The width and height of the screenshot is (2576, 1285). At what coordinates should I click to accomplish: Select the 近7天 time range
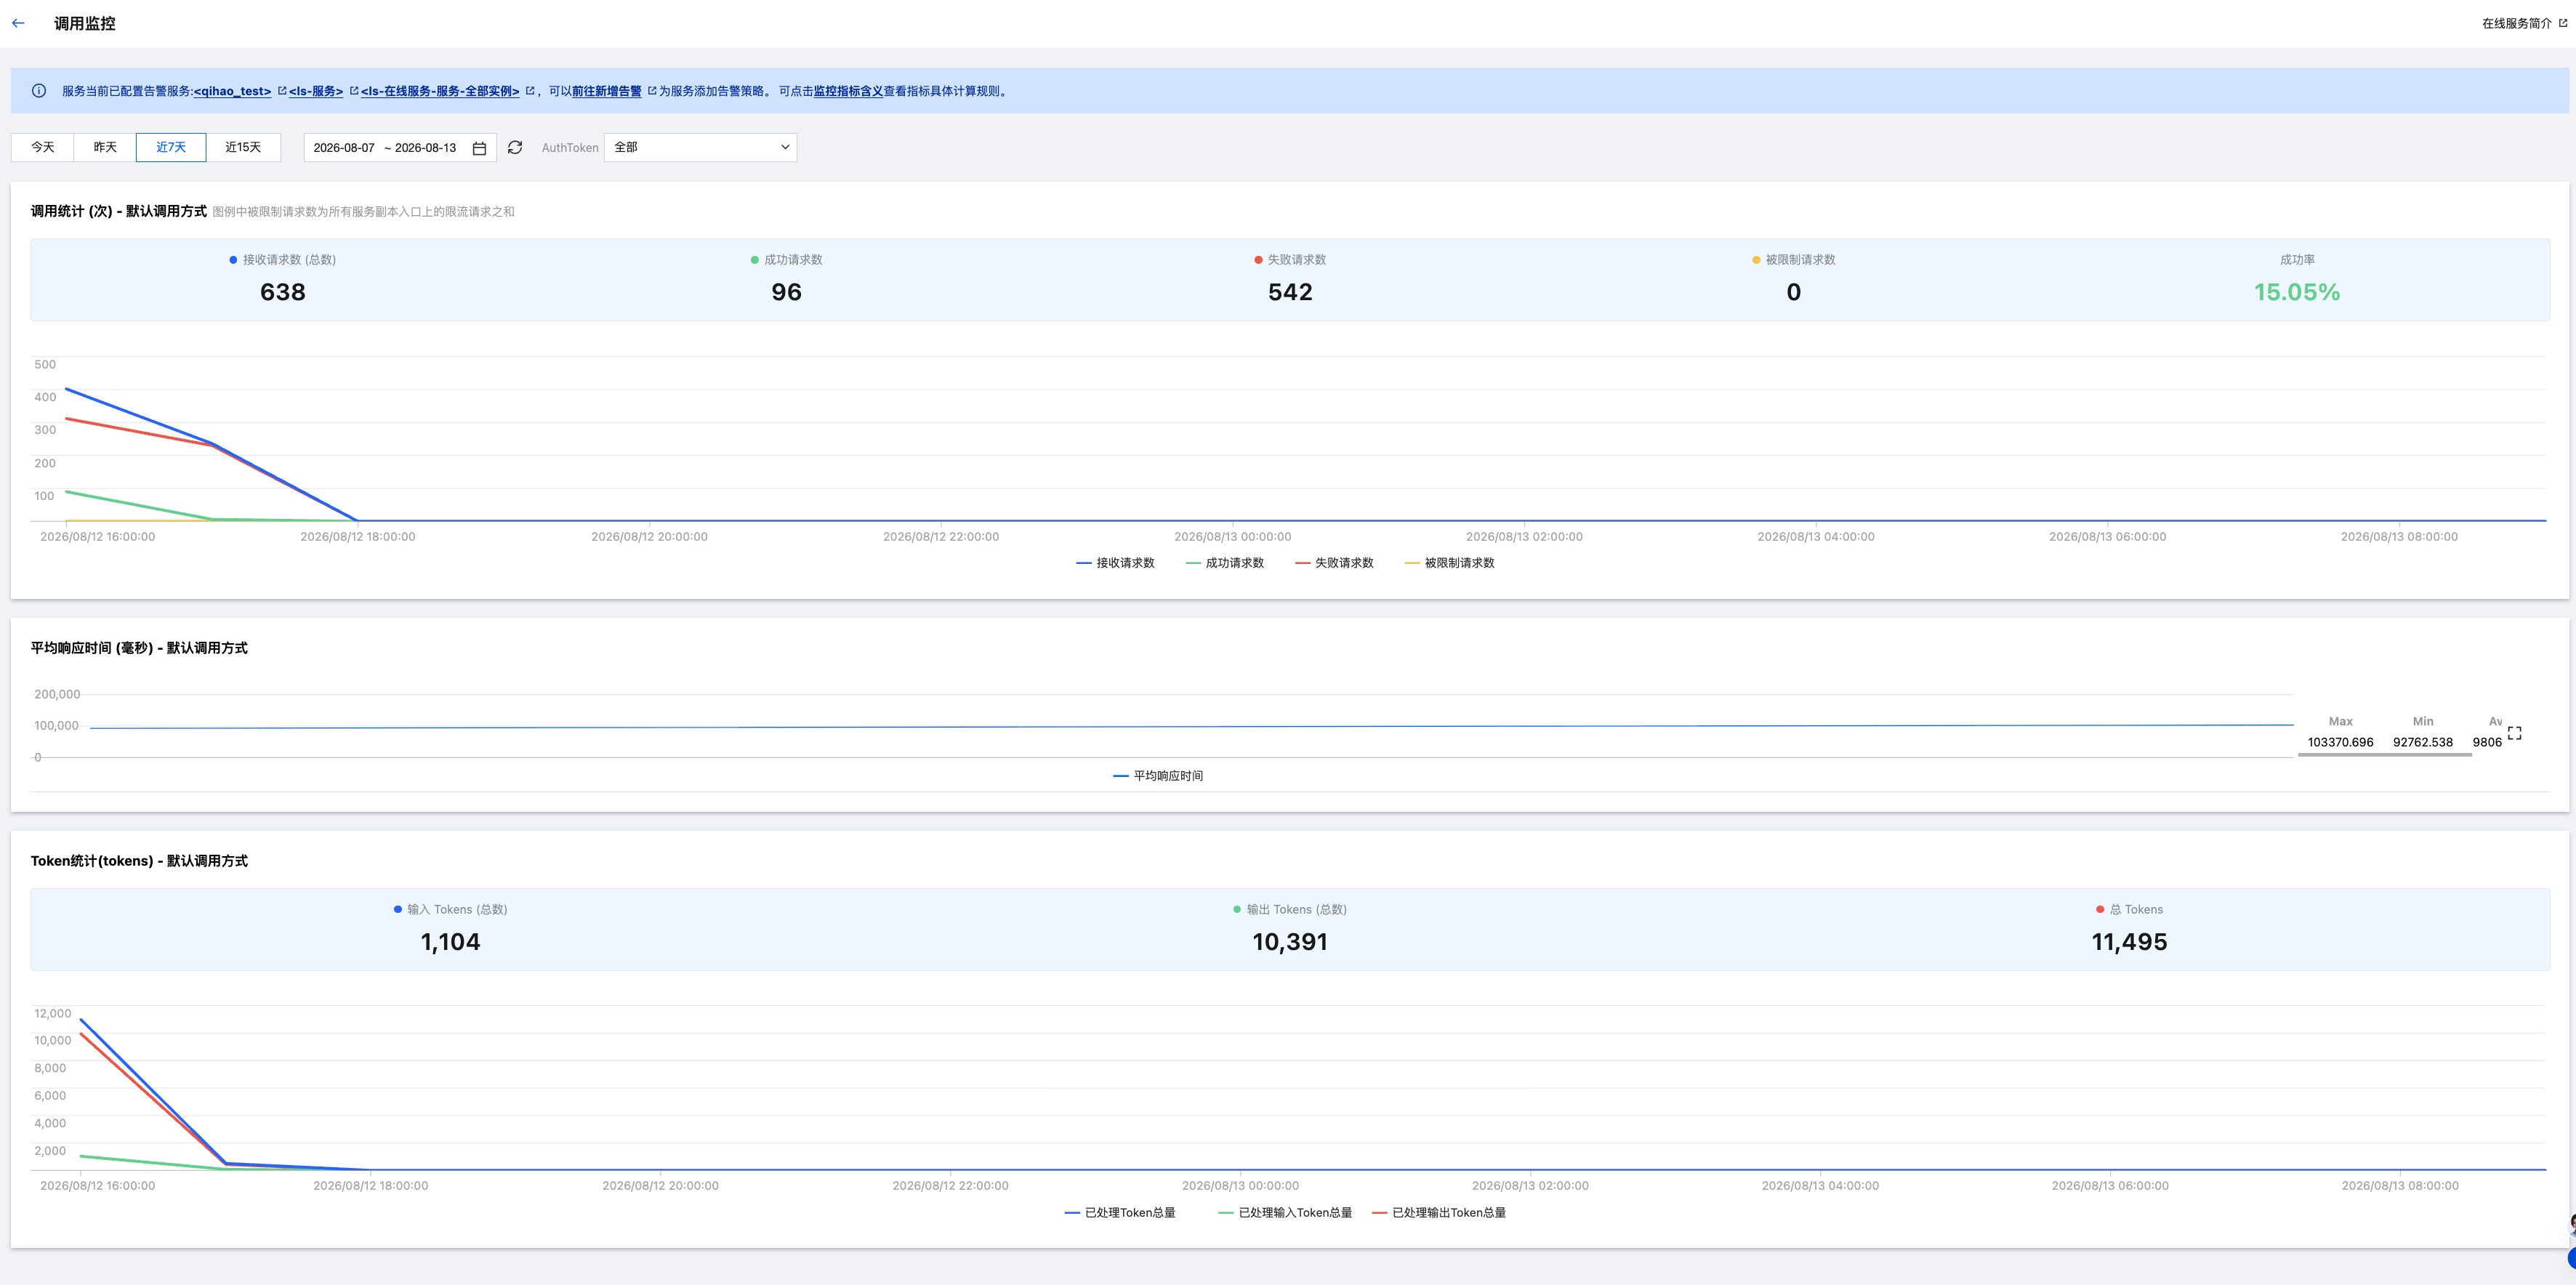pos(171,147)
